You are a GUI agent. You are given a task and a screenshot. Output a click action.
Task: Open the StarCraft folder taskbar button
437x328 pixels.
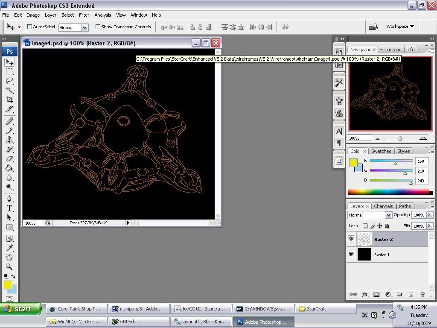(326, 309)
